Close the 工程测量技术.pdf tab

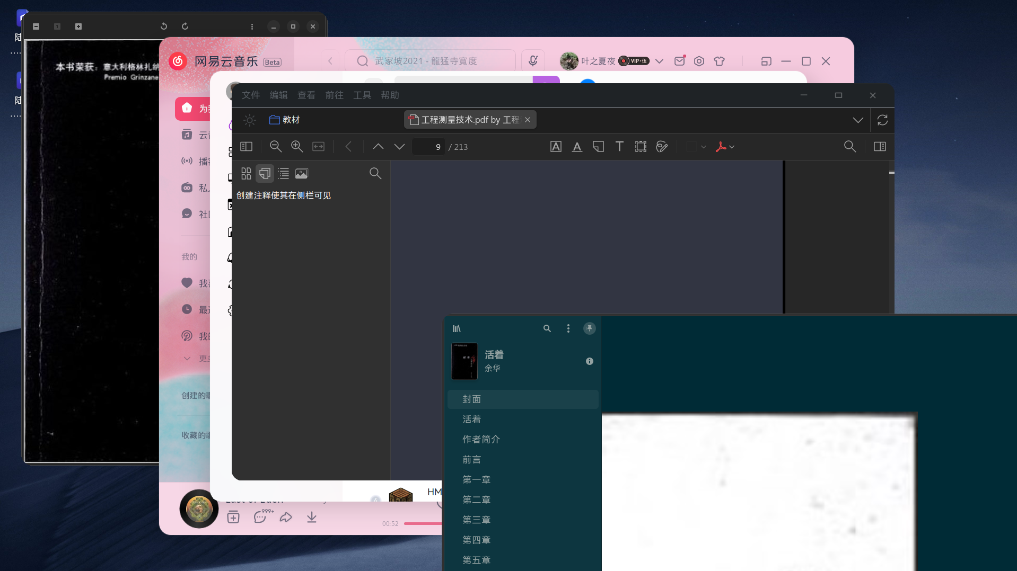click(x=528, y=120)
